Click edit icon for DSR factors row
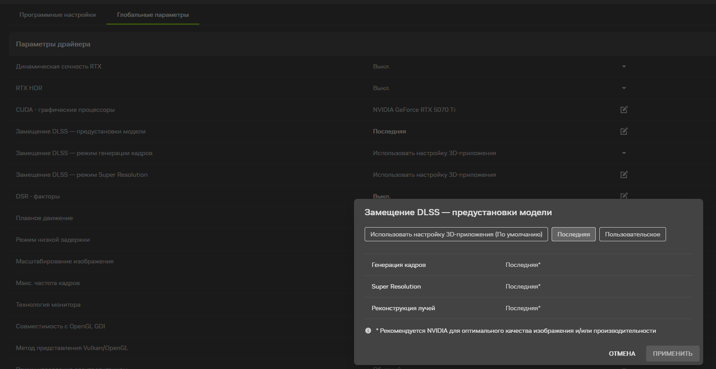The width and height of the screenshot is (716, 369). pos(624,196)
